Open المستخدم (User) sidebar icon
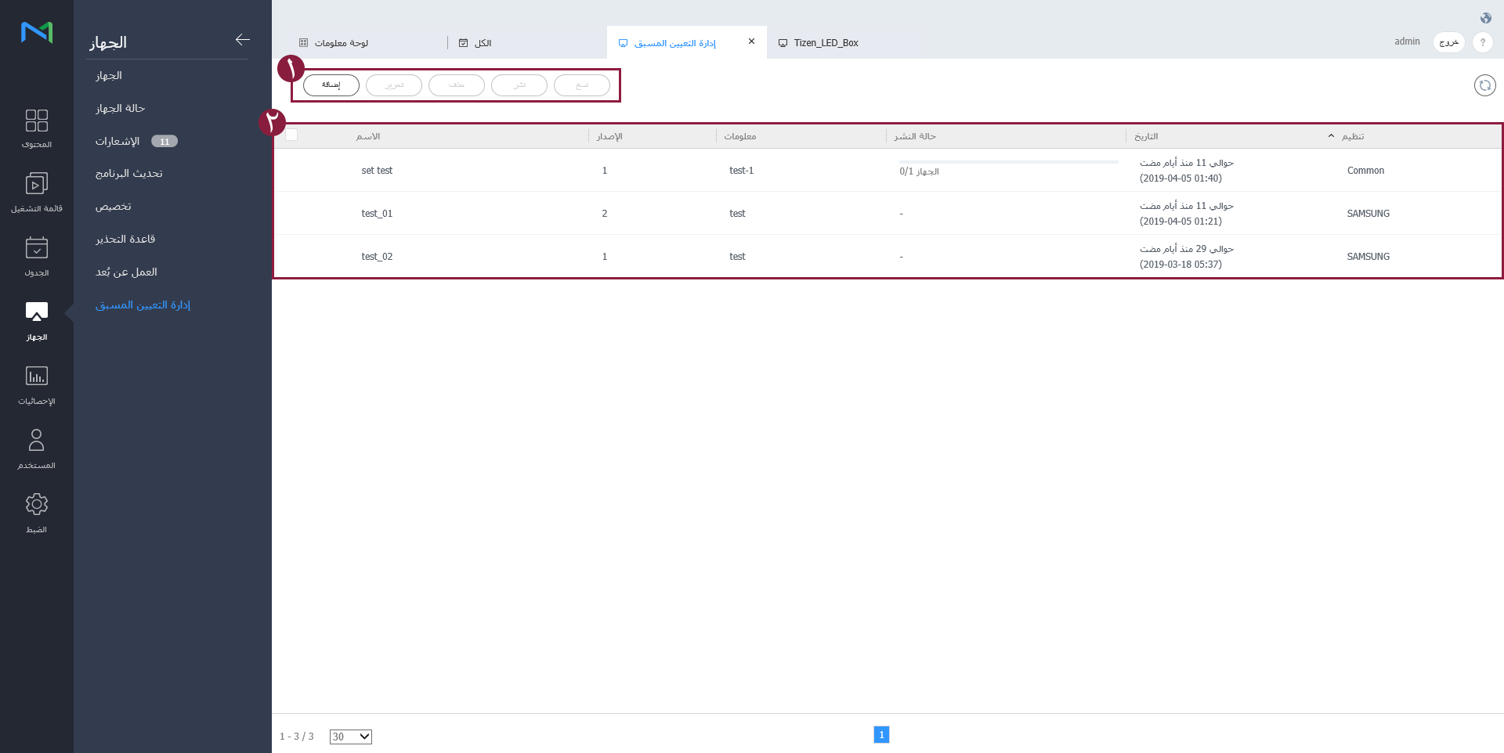The height and width of the screenshot is (753, 1504). pyautogui.click(x=37, y=449)
